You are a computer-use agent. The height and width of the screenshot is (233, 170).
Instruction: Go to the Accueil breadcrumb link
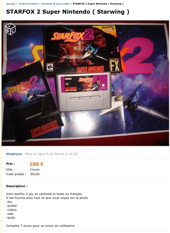[10, 4]
